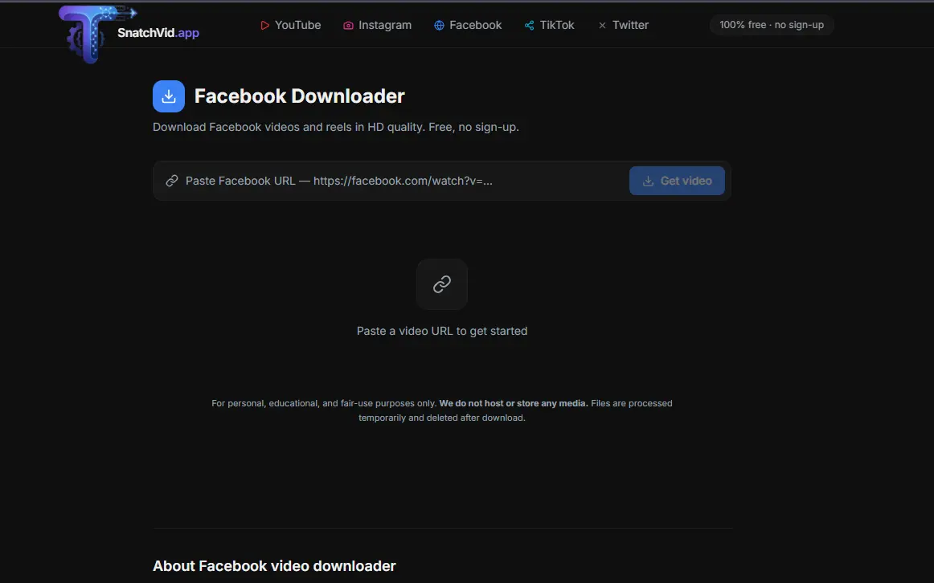
Task: Open the TikTok downloader tab
Action: coord(549,25)
